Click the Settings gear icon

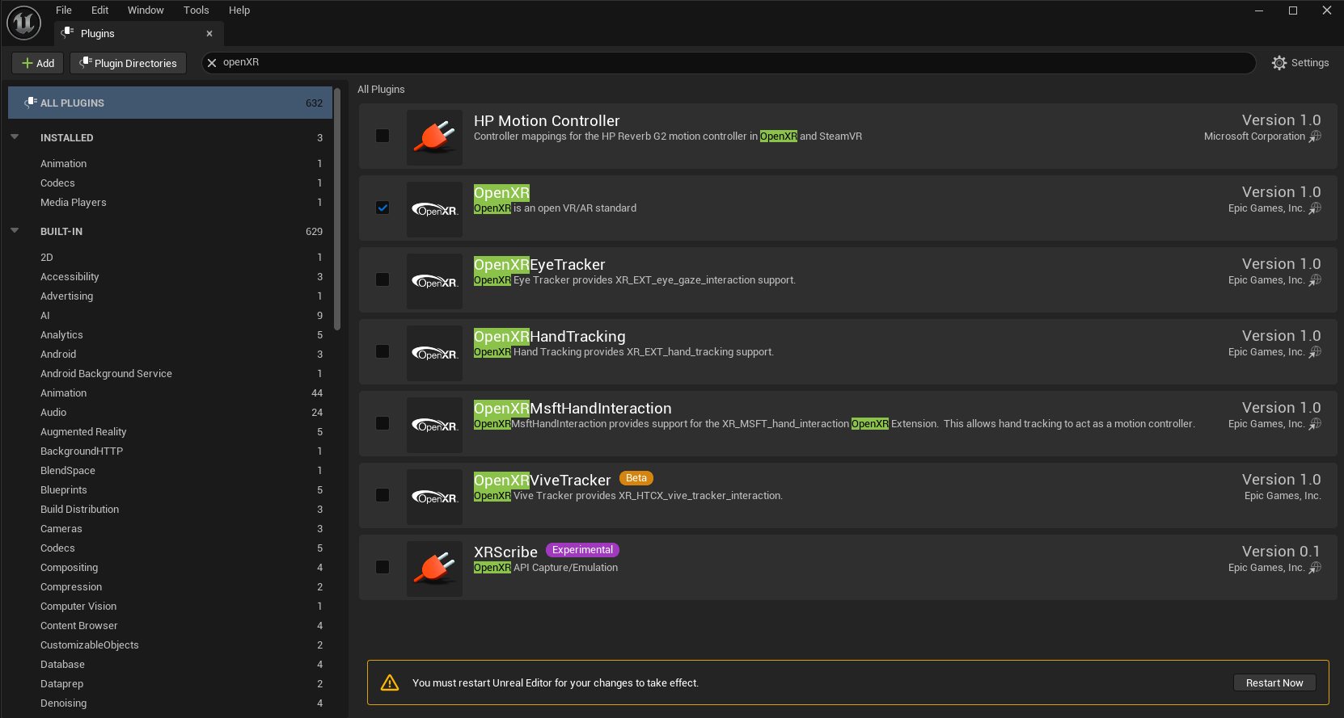pos(1278,63)
